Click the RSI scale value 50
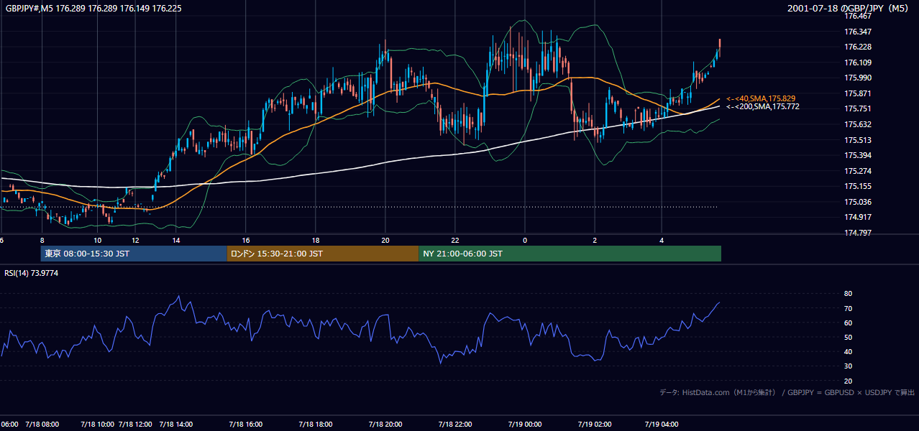This screenshot has width=919, height=431. 848,337
